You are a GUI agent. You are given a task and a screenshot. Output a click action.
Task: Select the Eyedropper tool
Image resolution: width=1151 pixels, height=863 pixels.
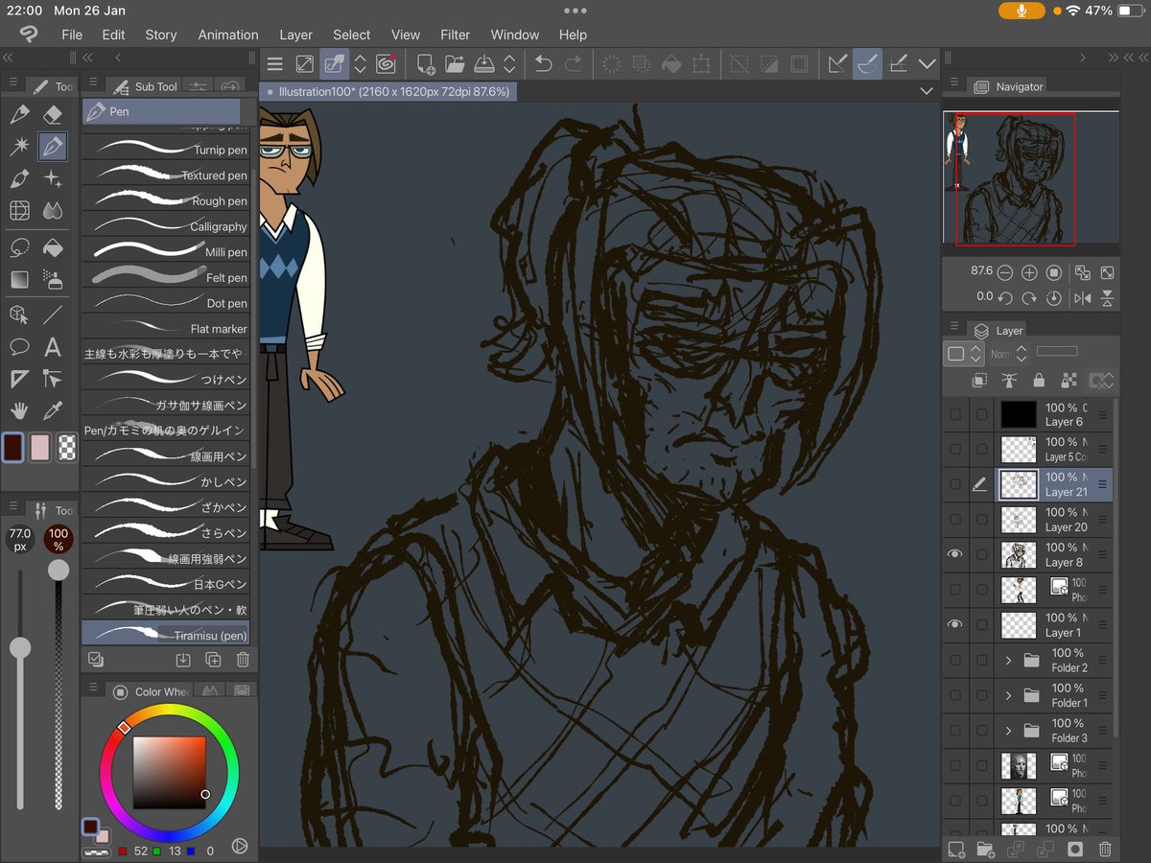pos(53,410)
